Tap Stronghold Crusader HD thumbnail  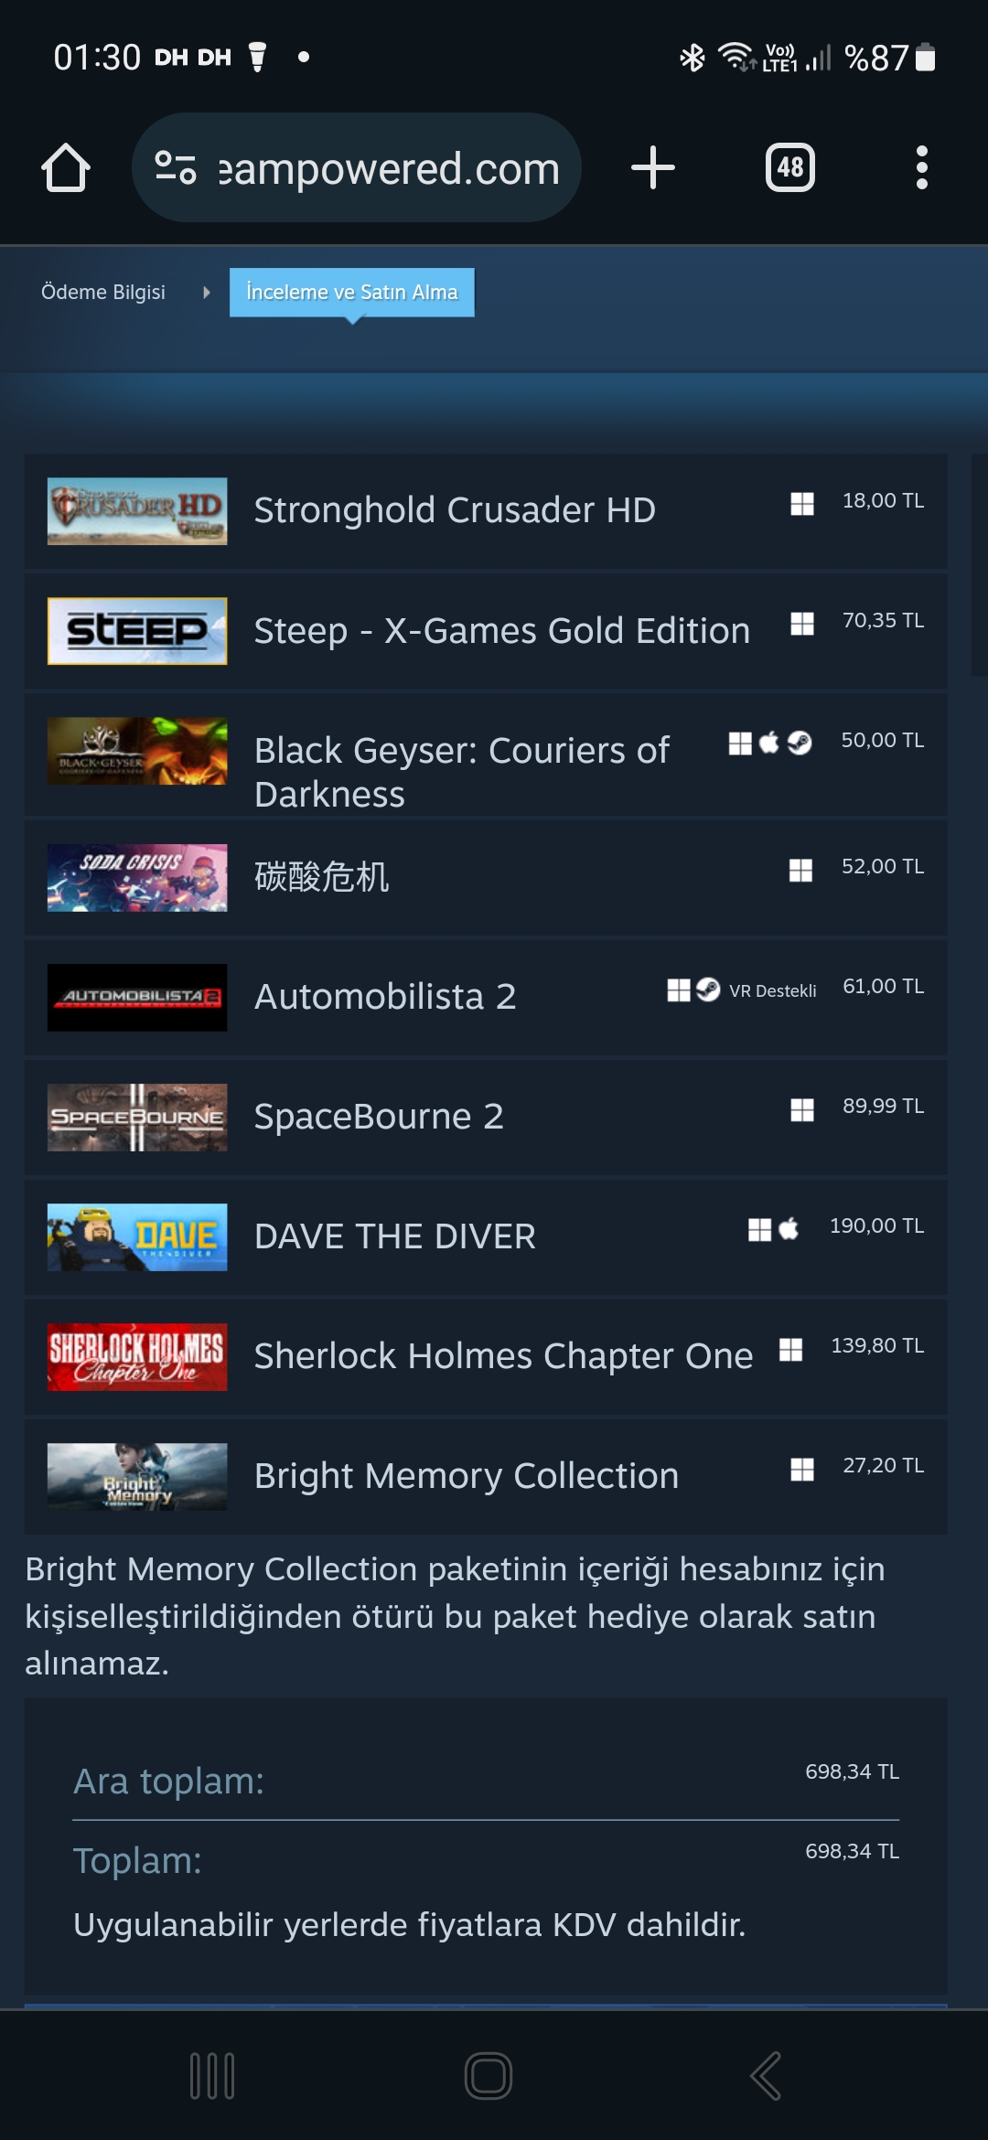tap(137, 511)
